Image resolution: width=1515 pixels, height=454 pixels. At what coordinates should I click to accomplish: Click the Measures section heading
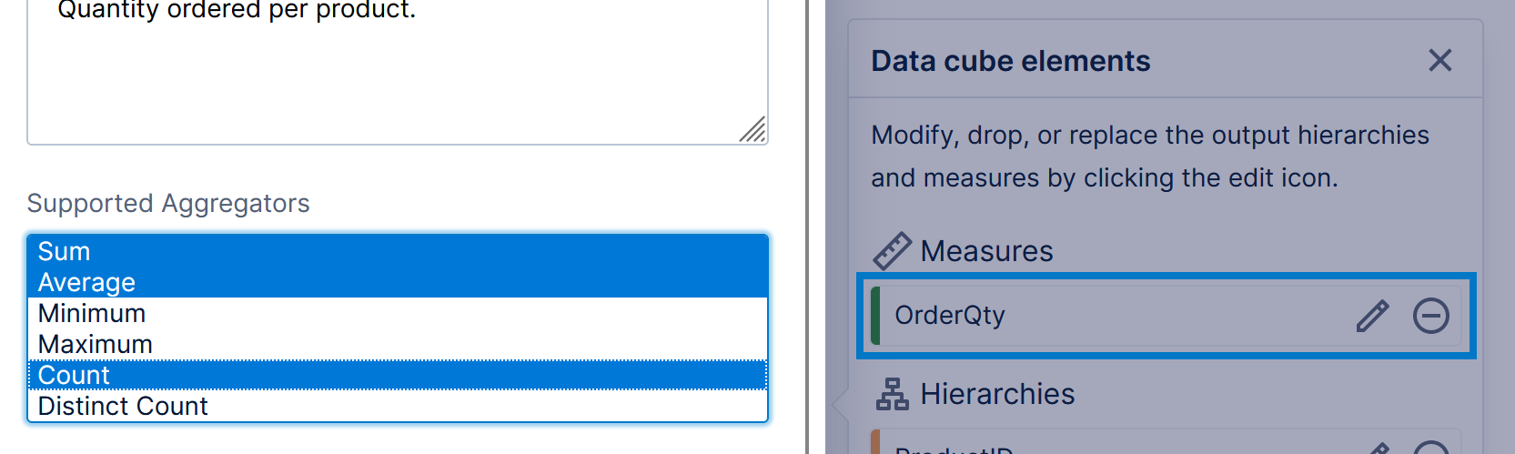986,251
